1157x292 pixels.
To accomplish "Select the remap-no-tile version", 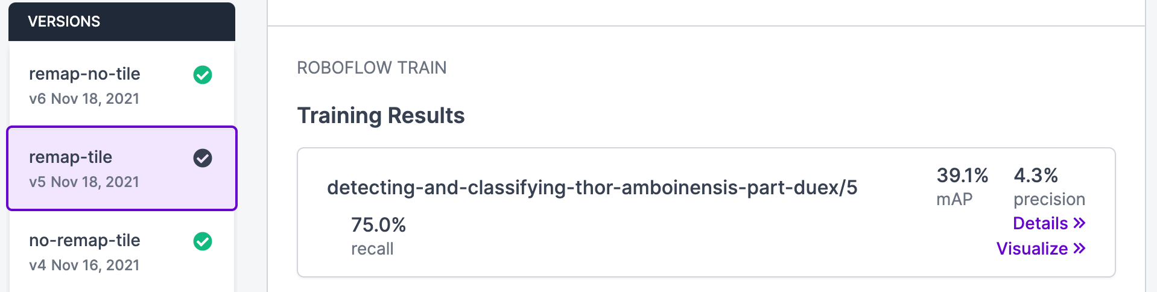I will click(122, 85).
